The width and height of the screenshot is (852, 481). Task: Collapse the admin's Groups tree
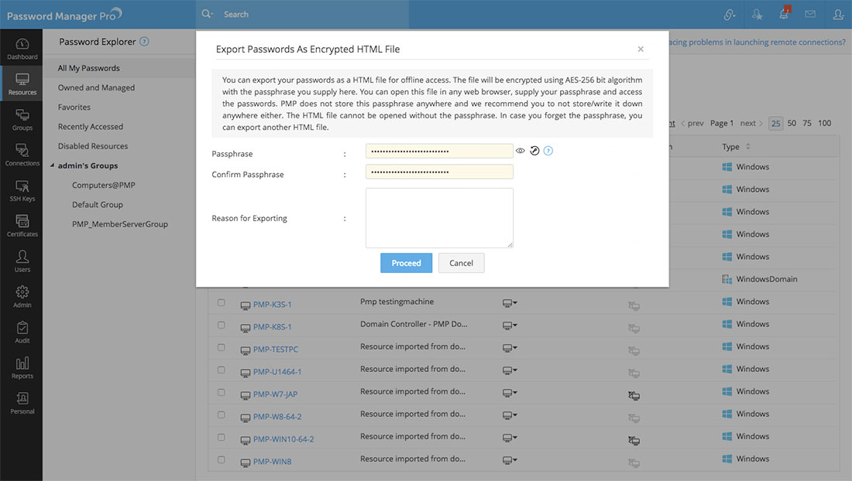(x=52, y=165)
